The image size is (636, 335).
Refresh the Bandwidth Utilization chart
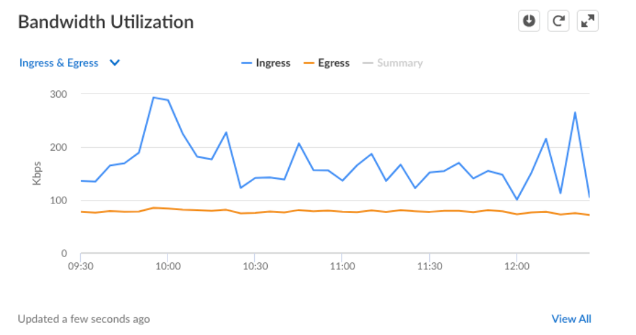(x=558, y=21)
